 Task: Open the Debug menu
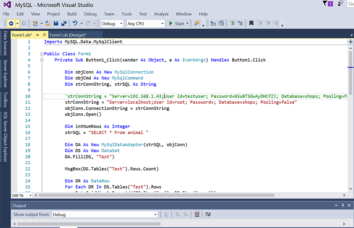(x=90, y=14)
